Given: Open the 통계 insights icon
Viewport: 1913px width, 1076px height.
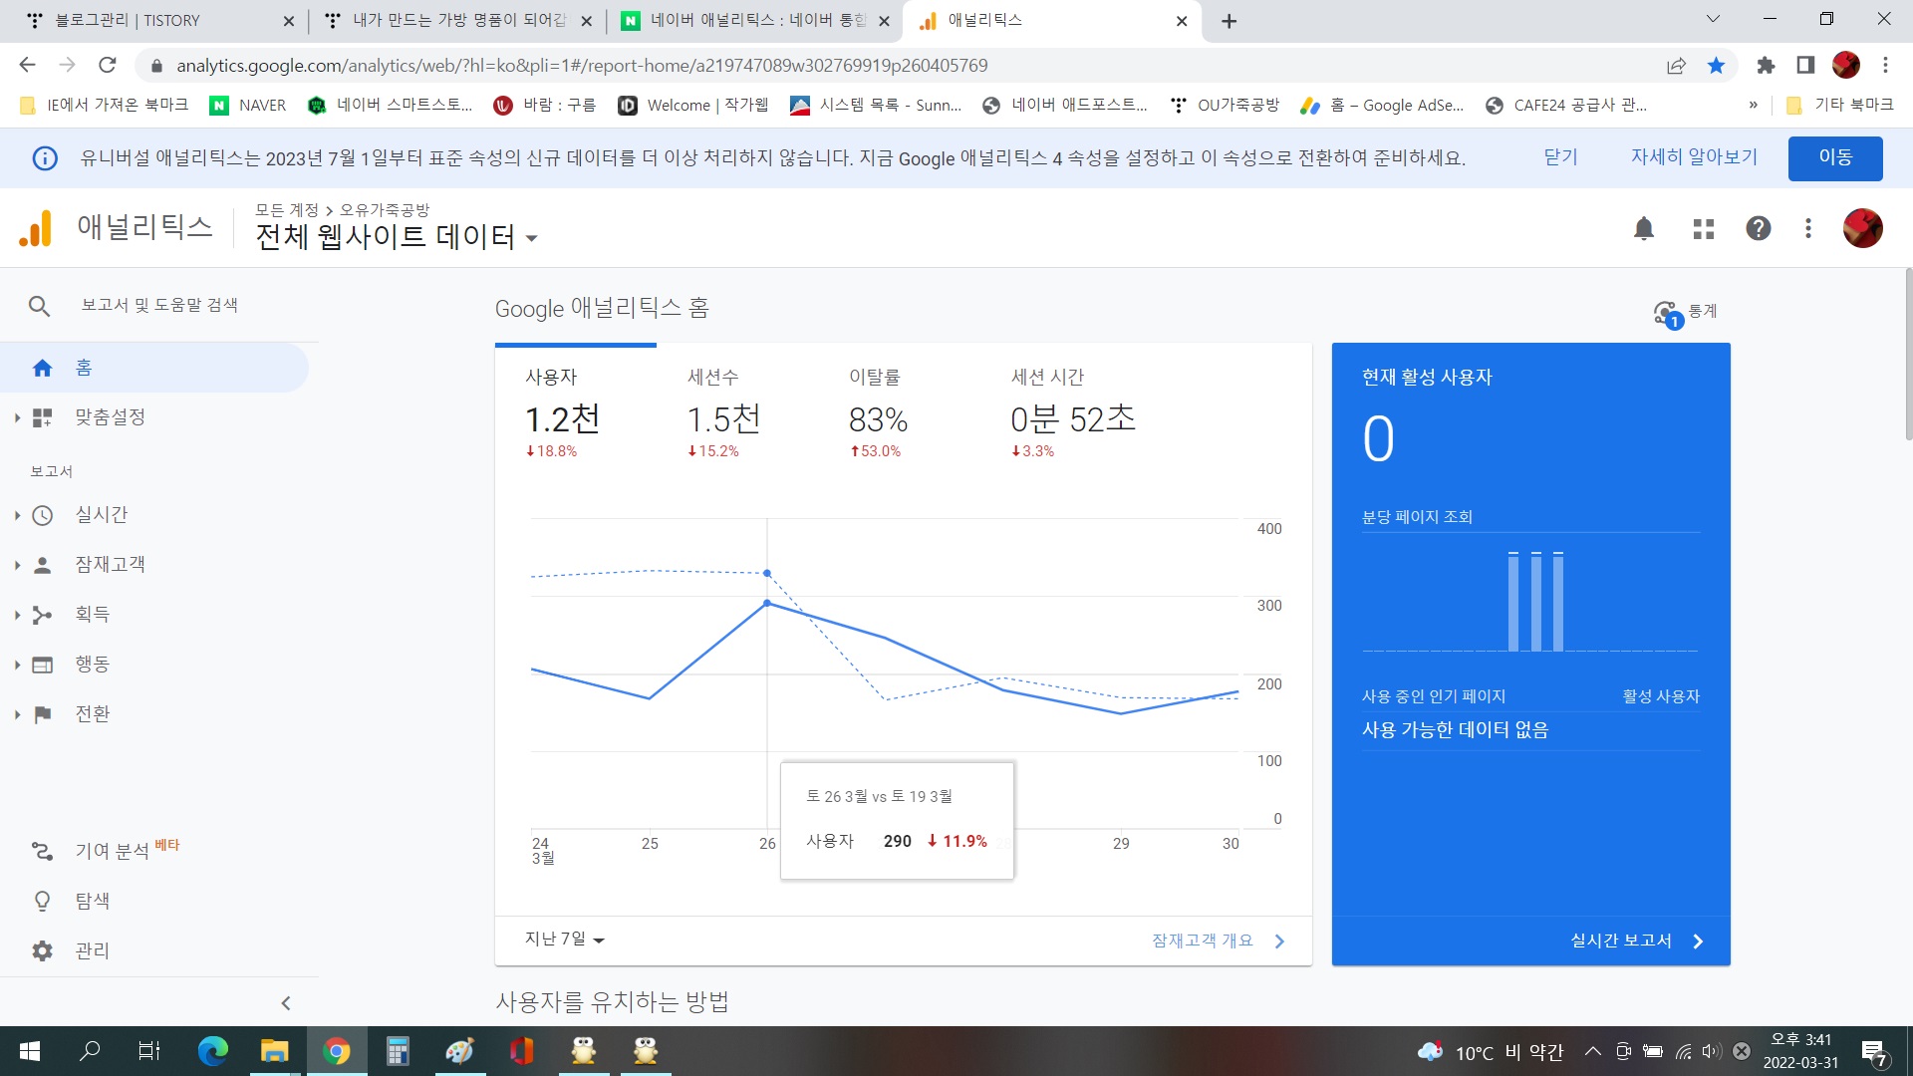Looking at the screenshot, I should 1685,313.
